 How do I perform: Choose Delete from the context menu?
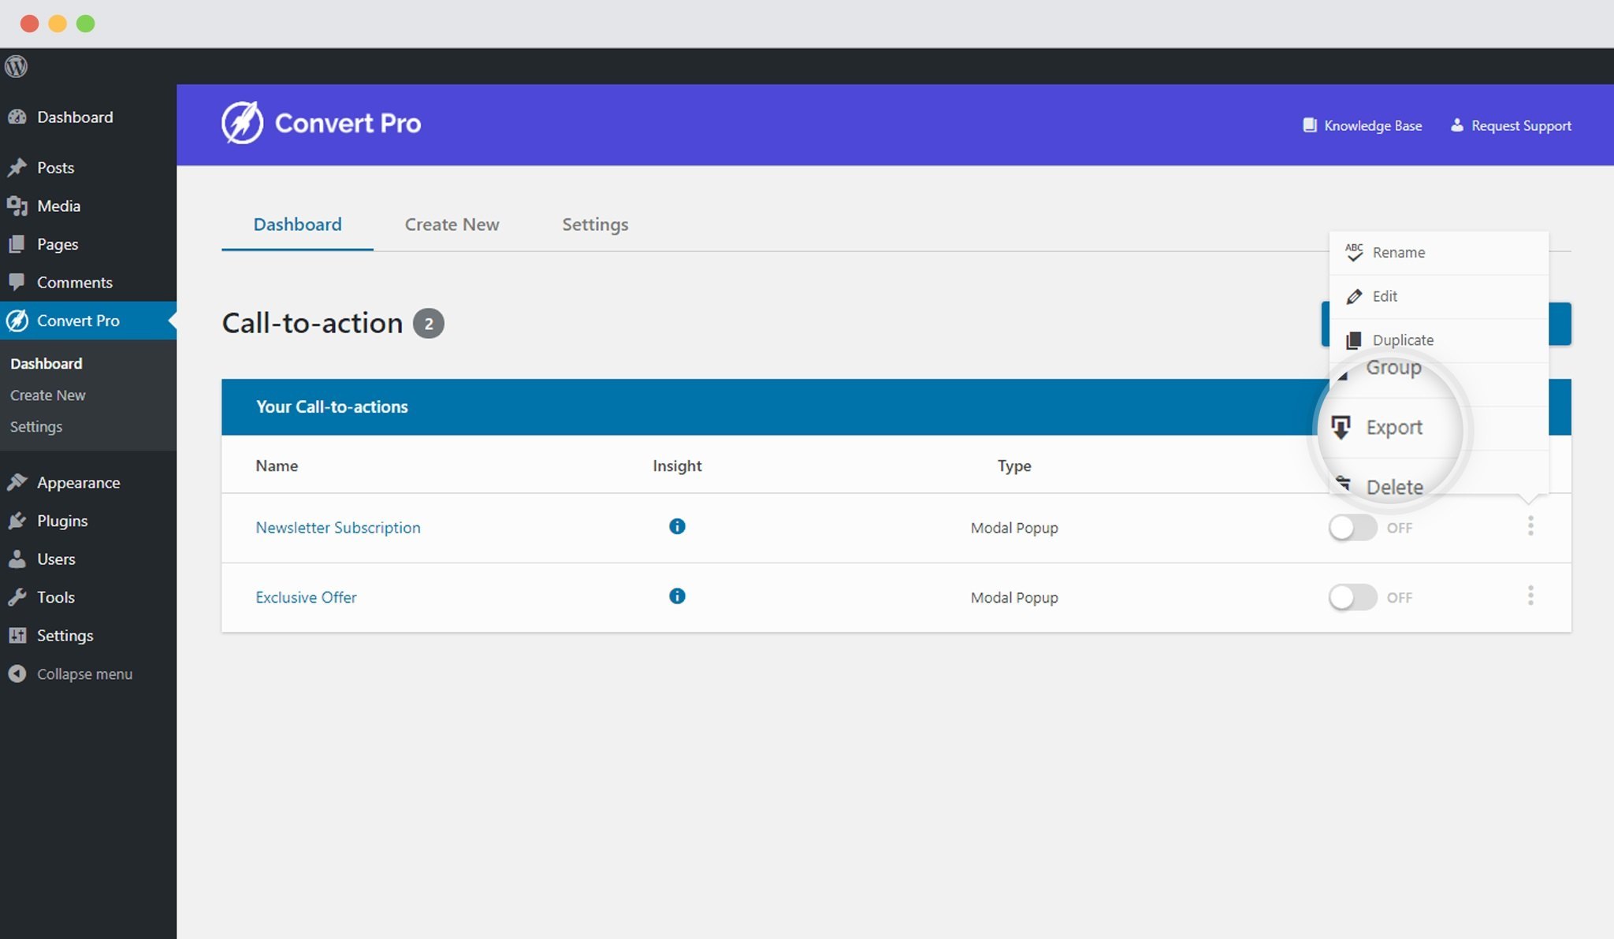(x=1393, y=487)
